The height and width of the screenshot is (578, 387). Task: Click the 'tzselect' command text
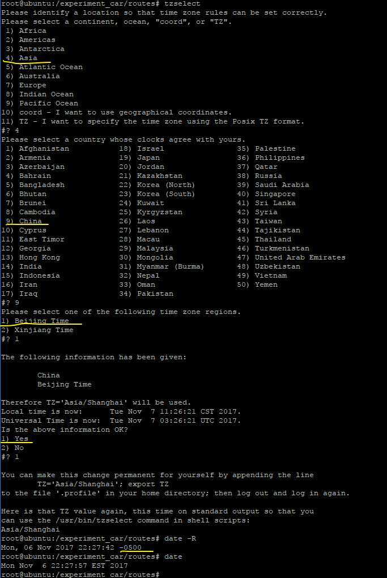[182, 4]
